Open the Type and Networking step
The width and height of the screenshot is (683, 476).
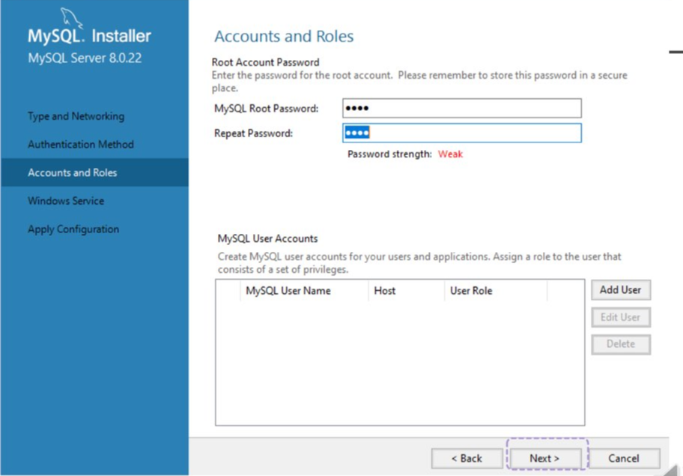tap(76, 116)
